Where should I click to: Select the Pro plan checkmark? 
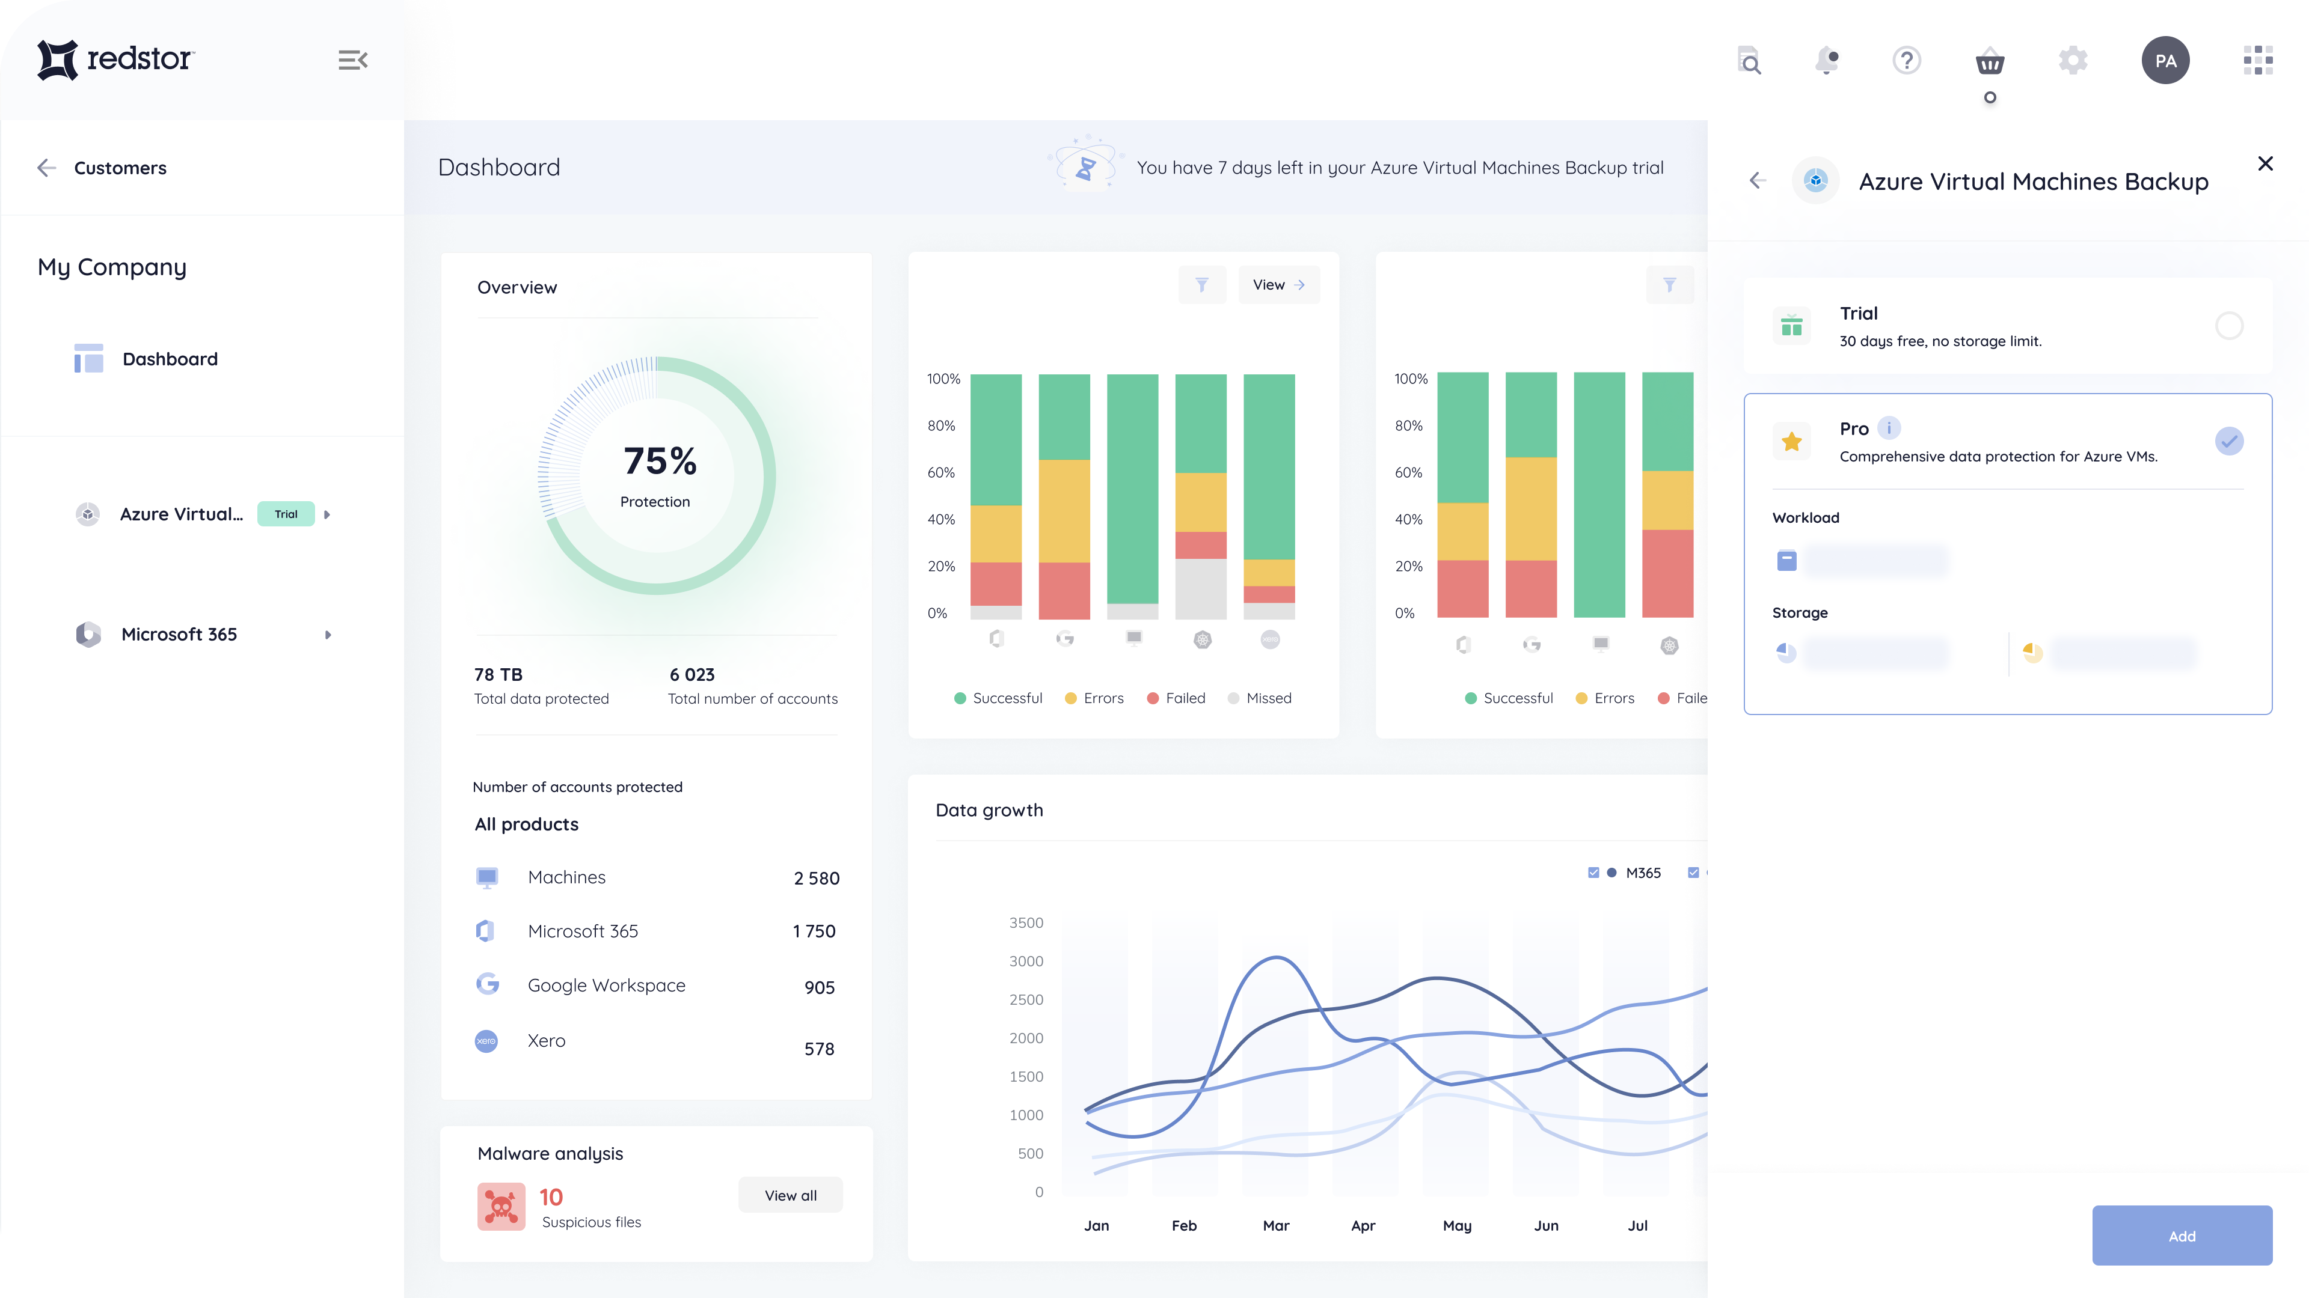(x=2229, y=440)
